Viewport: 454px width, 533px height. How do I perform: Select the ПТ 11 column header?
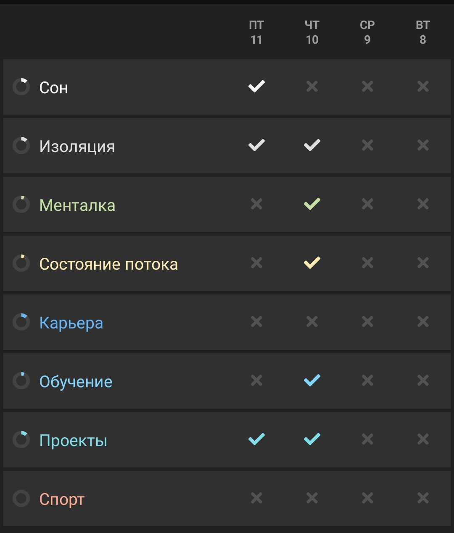pos(256,32)
